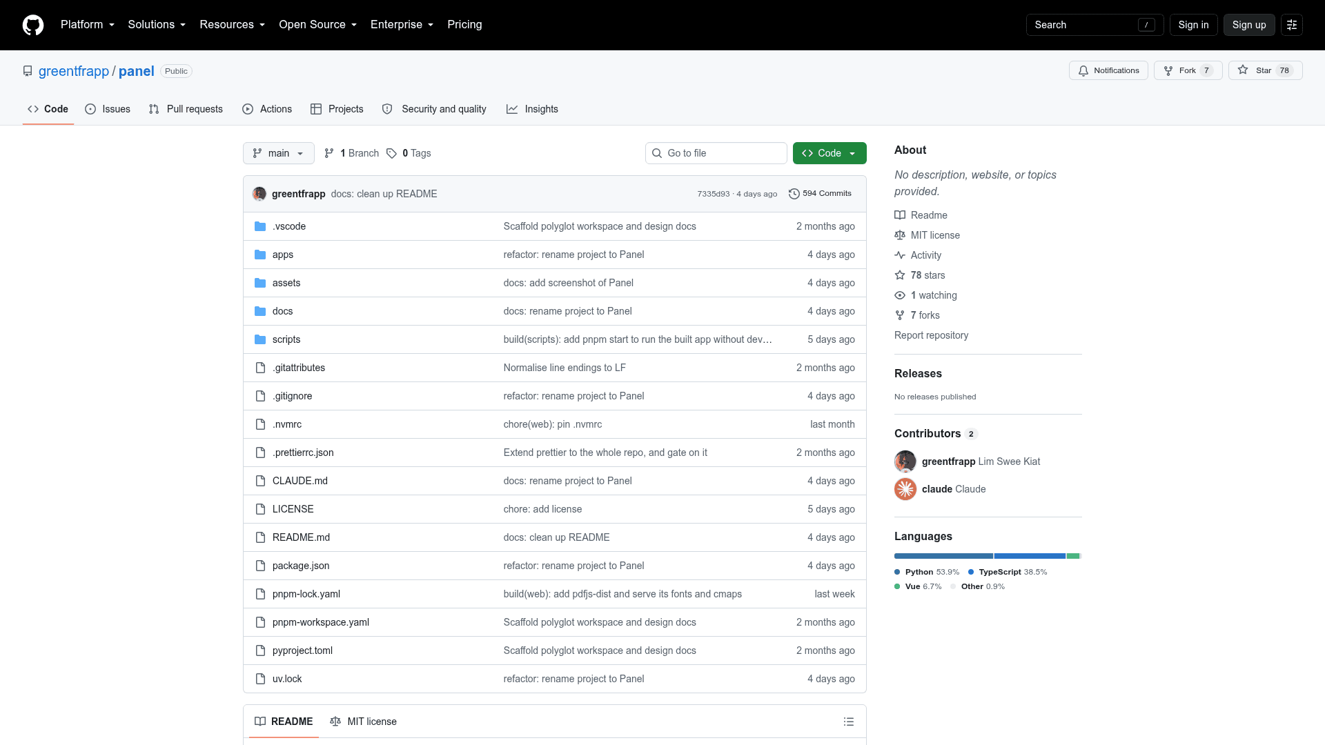This screenshot has width=1325, height=745.
Task: Click the claude contributor avatar
Action: click(905, 489)
